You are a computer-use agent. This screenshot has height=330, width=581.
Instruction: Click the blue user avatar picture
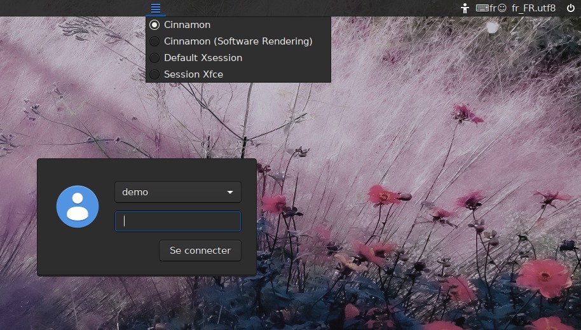tap(78, 207)
